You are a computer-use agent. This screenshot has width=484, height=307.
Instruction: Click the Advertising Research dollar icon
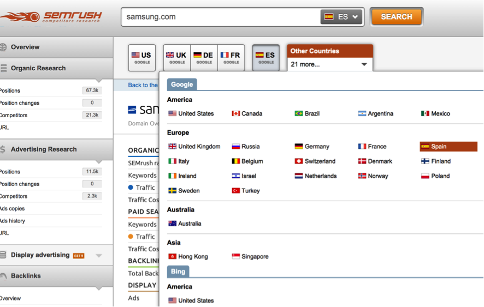(3, 149)
